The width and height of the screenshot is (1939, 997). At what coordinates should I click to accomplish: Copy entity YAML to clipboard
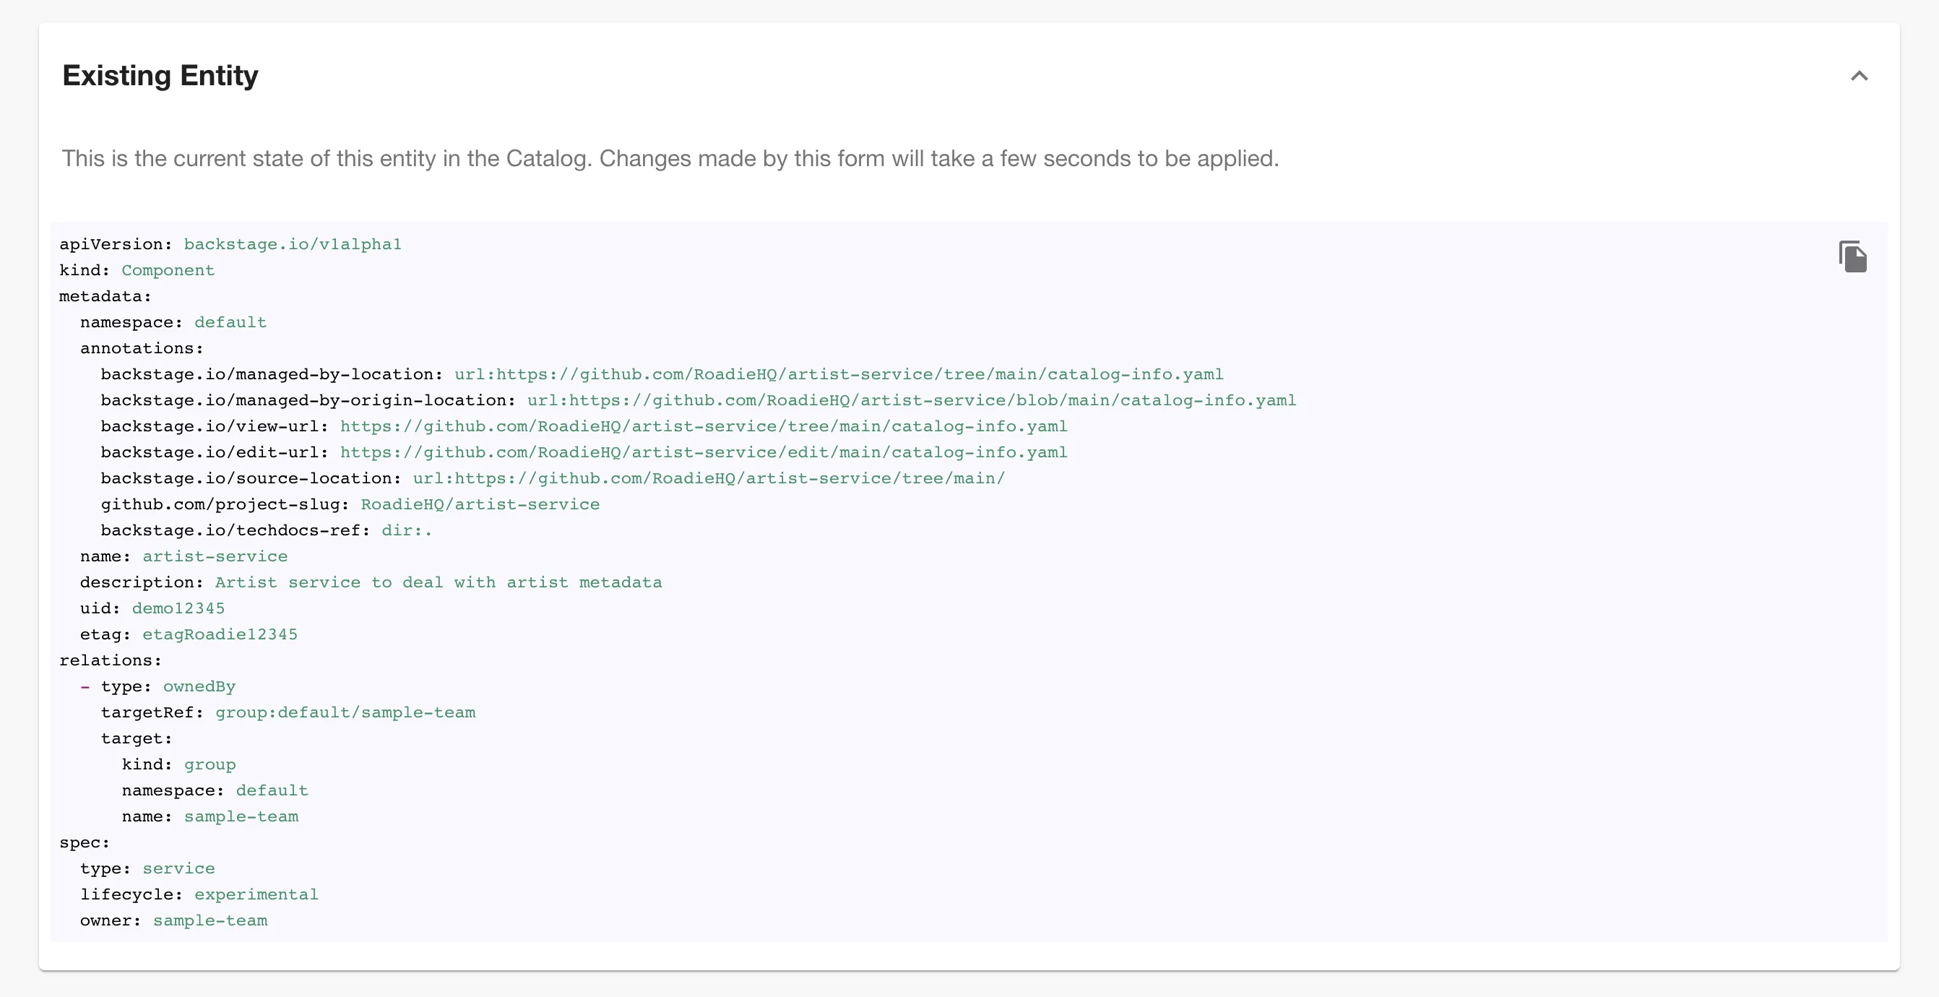click(x=1852, y=256)
